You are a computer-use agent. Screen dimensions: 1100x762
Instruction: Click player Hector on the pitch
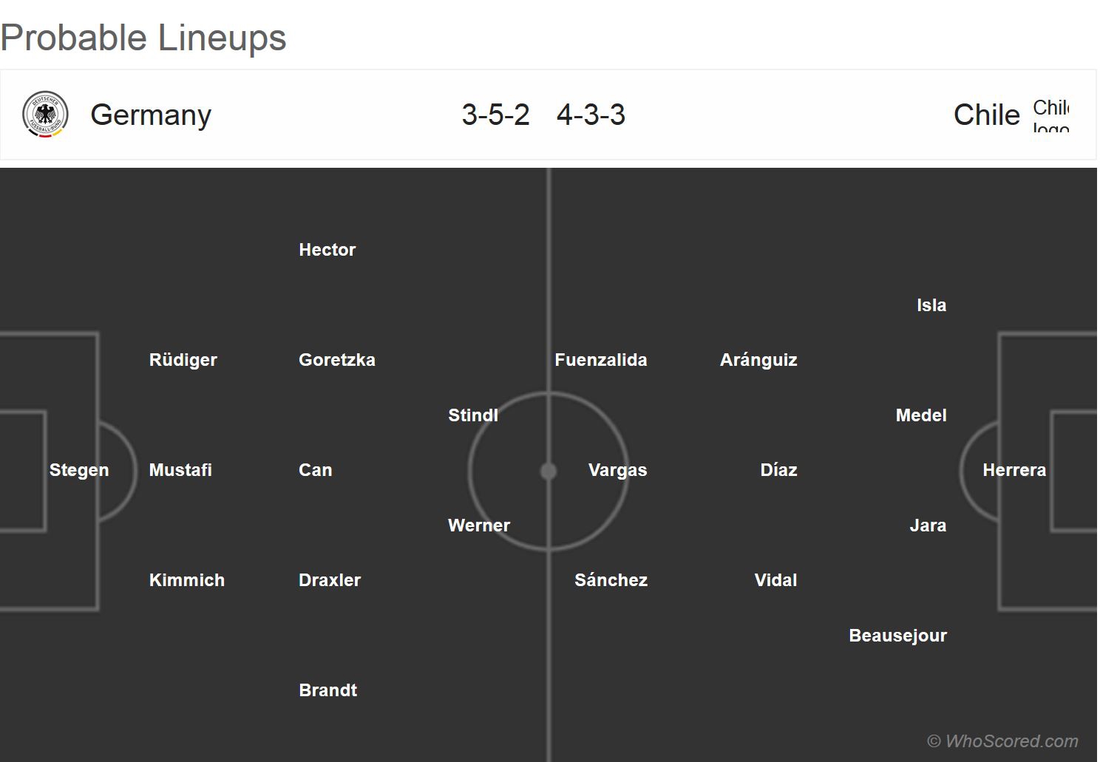(327, 250)
